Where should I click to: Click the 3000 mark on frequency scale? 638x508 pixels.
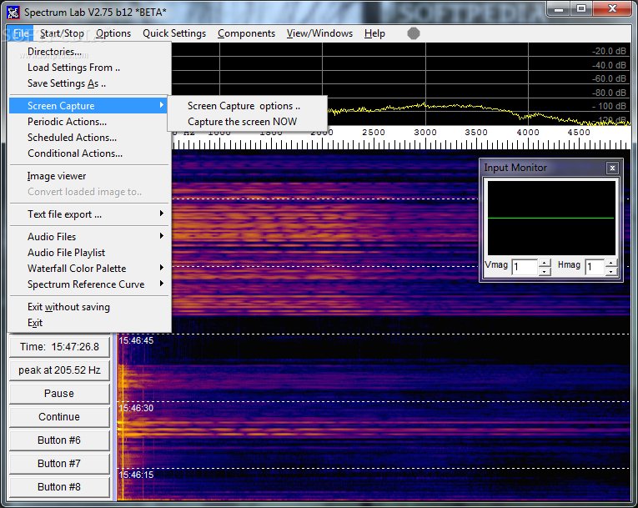pyautogui.click(x=425, y=133)
